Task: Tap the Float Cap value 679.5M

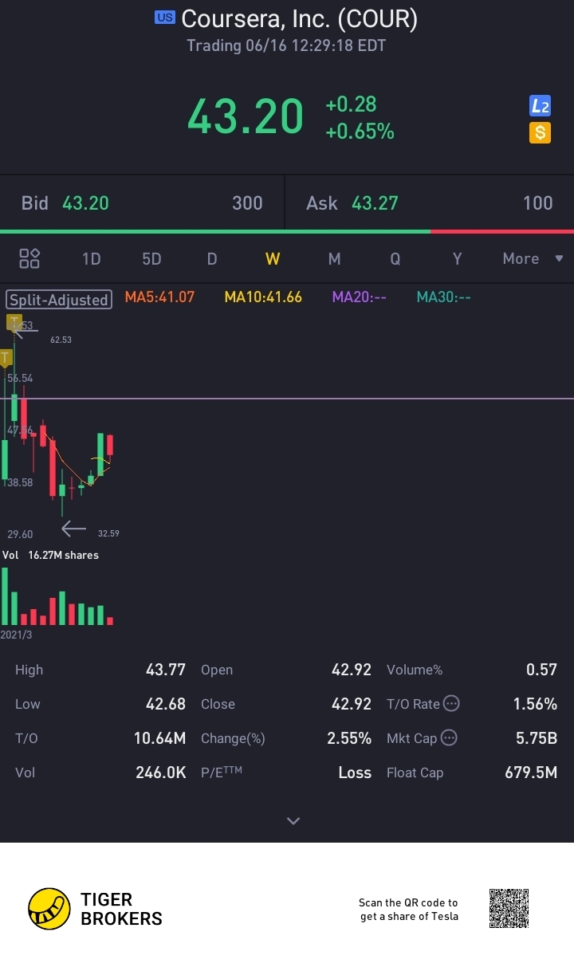Action: pos(531,773)
